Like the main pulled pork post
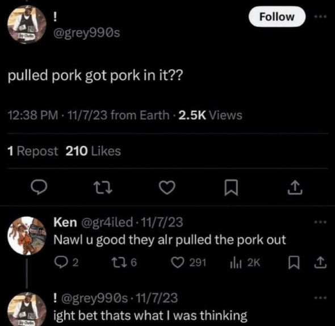 point(167,187)
